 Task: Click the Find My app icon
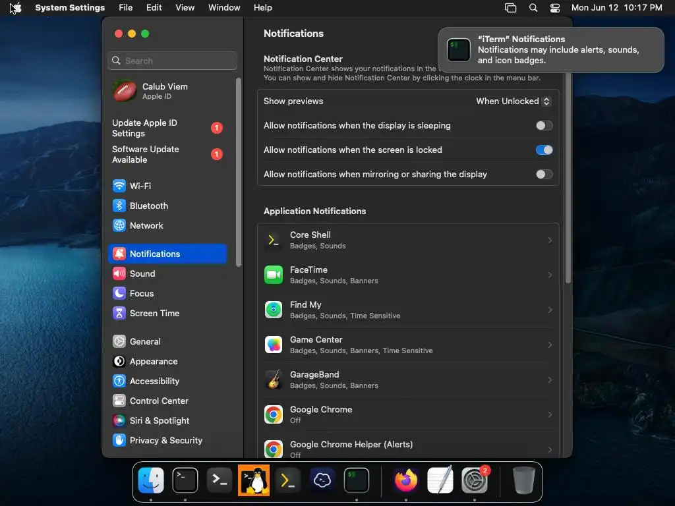274,310
